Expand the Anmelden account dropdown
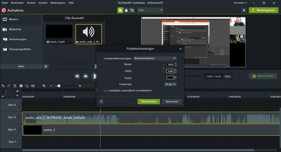281x152 pixels. [240, 3]
